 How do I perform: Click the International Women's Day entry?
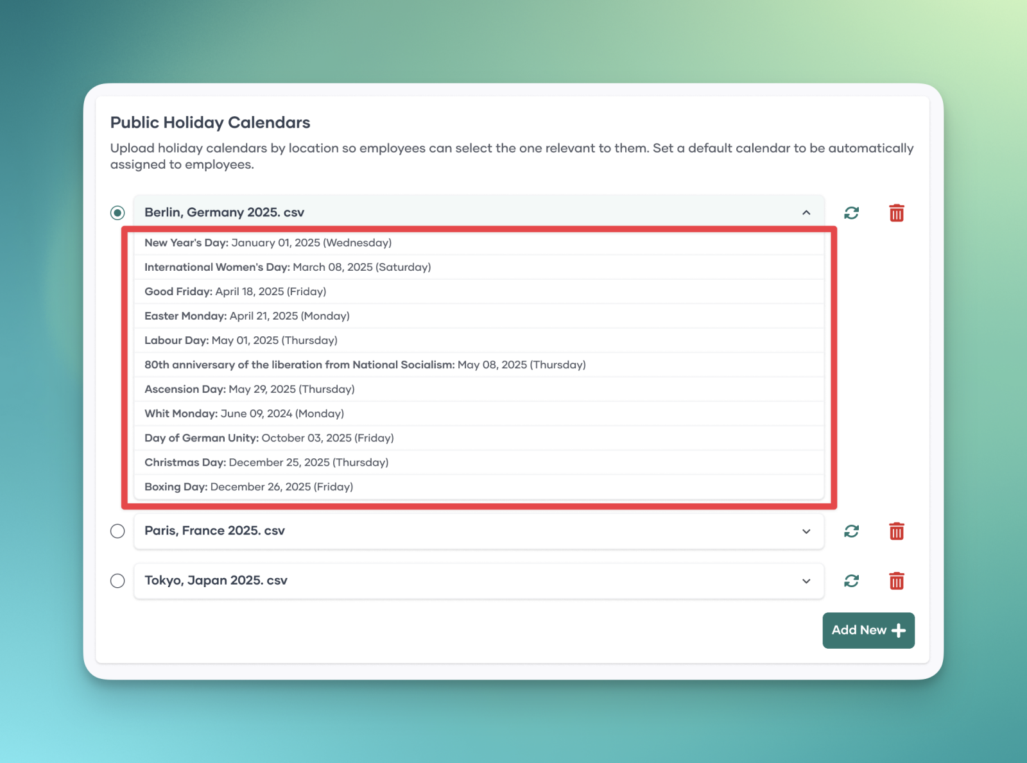click(288, 267)
